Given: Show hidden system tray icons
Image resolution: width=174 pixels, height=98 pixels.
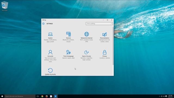Looking at the screenshot, I should (x=160, y=96).
